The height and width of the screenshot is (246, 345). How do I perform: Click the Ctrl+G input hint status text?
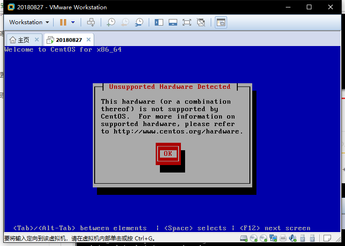coord(80,238)
